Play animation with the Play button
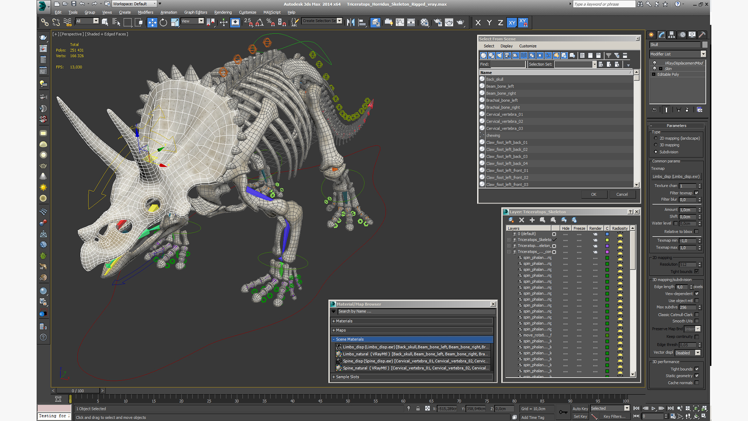The width and height of the screenshot is (748, 421). (654, 409)
